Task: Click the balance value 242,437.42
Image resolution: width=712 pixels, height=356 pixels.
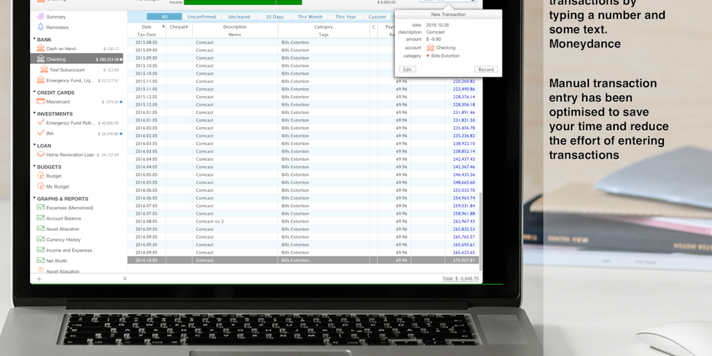Action: pyautogui.click(x=464, y=159)
